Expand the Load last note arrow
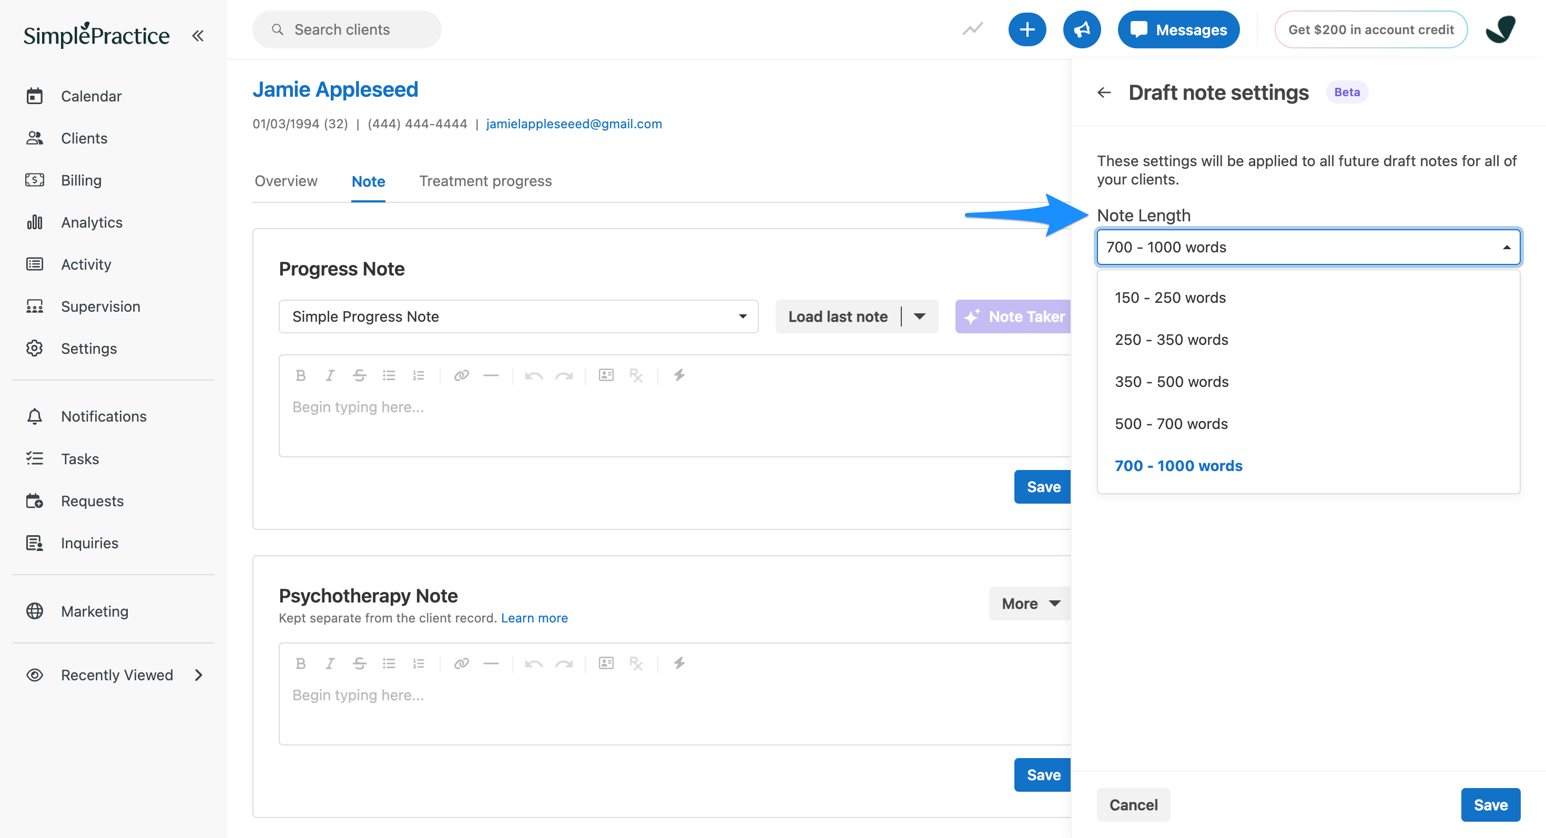This screenshot has width=1546, height=838. pyautogui.click(x=919, y=316)
